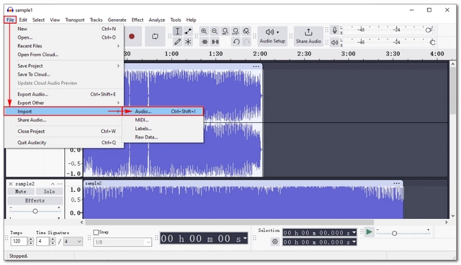Select Quit Audacity in File menu
This screenshot has width=461, height=265.
(x=64, y=143)
